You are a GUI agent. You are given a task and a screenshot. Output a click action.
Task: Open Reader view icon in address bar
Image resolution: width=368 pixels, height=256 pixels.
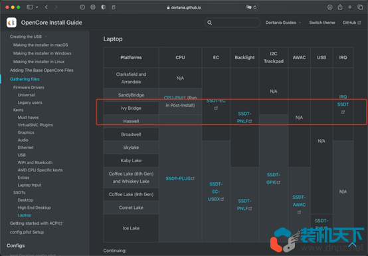(x=114, y=7)
